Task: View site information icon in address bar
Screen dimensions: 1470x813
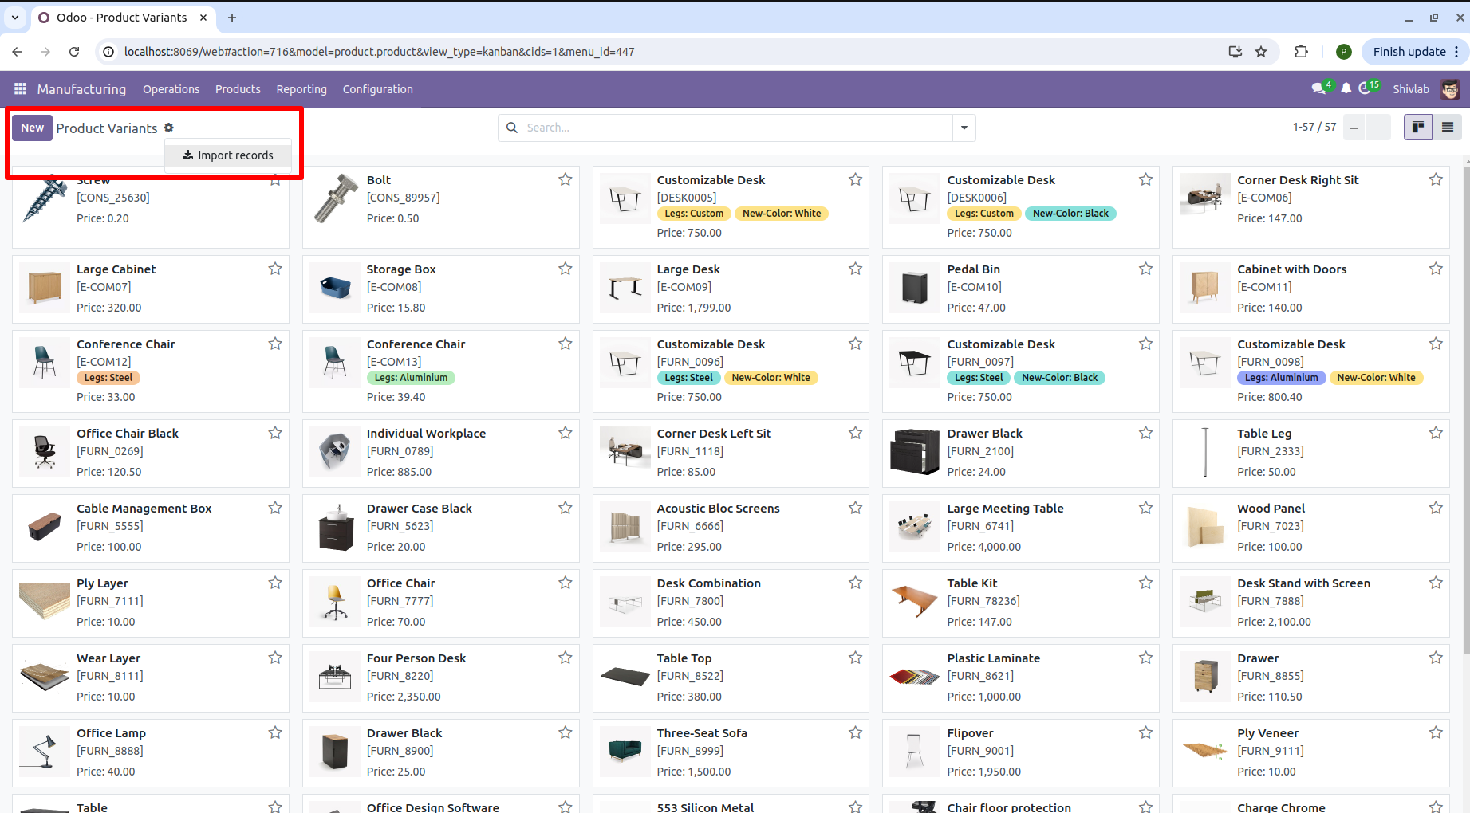Action: point(109,52)
